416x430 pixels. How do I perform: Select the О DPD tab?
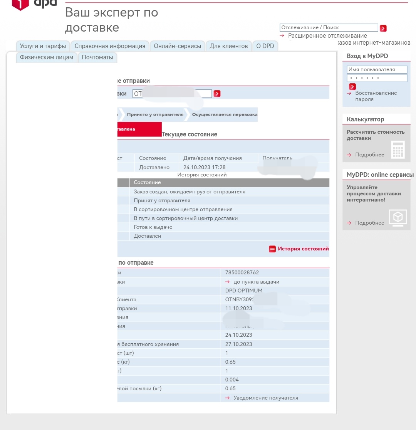pyautogui.click(x=265, y=46)
